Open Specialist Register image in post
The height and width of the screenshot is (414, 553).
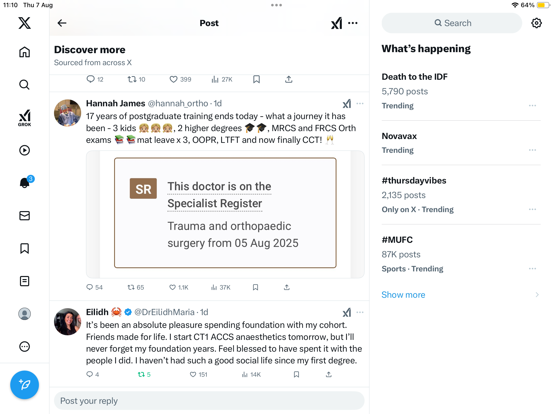225,214
